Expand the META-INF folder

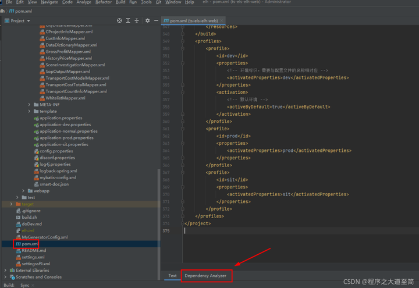point(29,105)
